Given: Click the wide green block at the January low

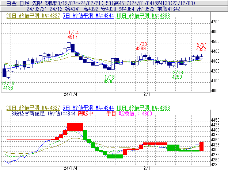Looking at the screenshot, I should pyautogui.click(x=115, y=157).
